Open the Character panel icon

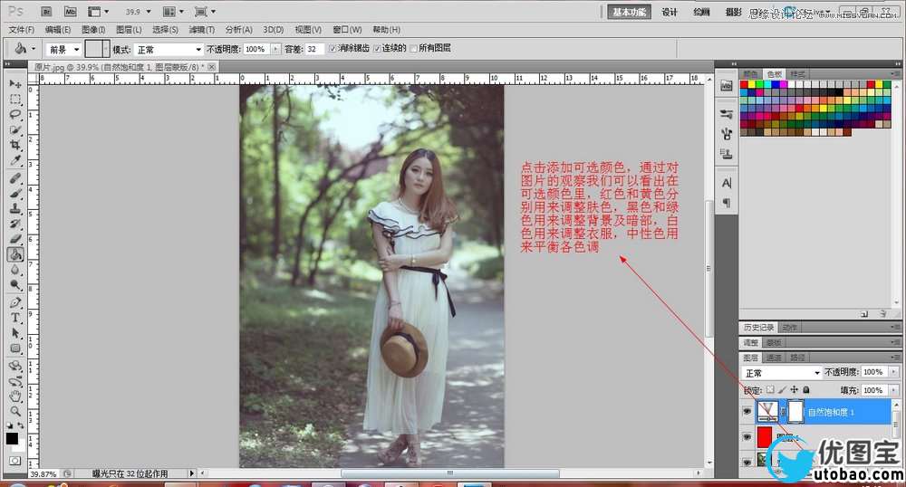tap(727, 183)
